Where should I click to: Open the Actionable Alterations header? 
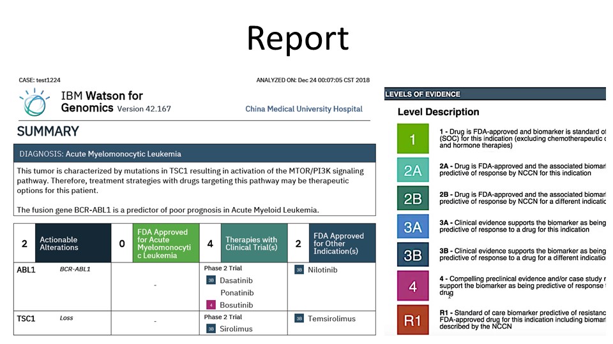click(x=73, y=243)
